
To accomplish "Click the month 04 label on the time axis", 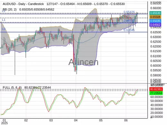I will 76,120.
